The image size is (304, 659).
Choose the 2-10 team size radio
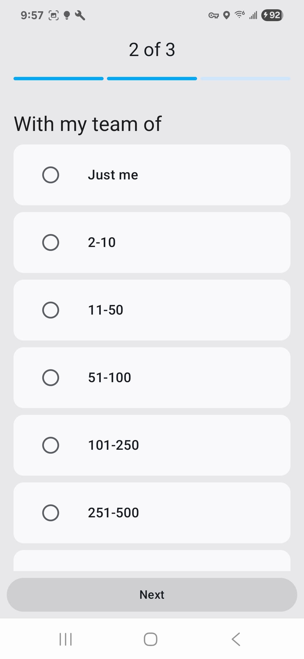coord(51,242)
